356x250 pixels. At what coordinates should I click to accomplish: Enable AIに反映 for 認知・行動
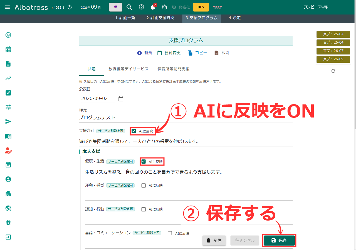click(x=144, y=209)
